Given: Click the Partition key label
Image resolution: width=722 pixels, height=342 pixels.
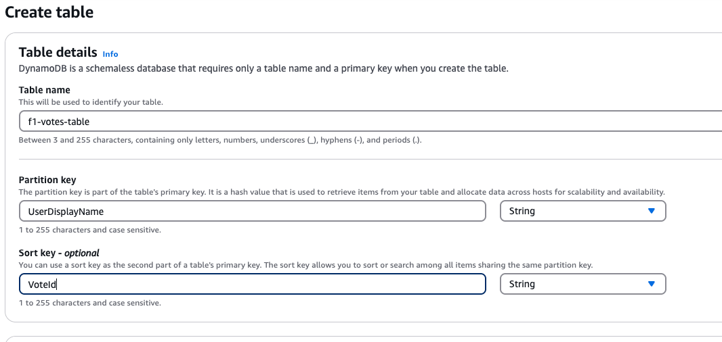Looking at the screenshot, I should pos(47,180).
